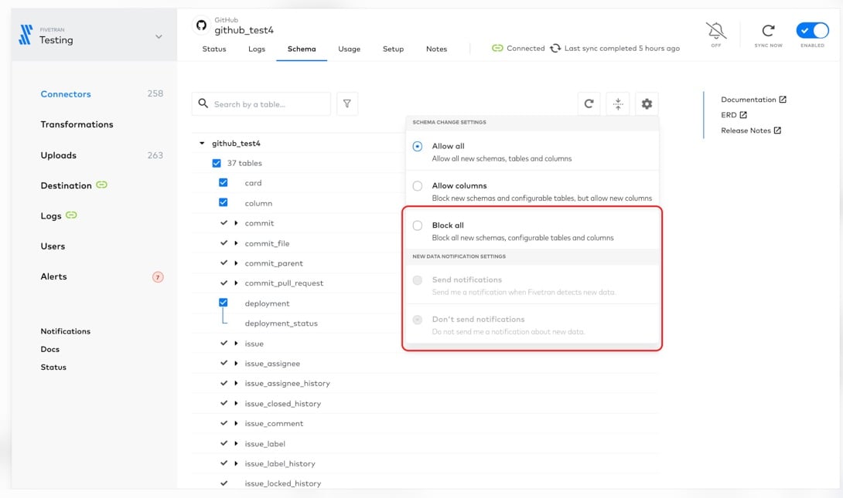Collapse the github_test4 schema tree
Screen dimensions: 843x498
pyautogui.click(x=202, y=144)
